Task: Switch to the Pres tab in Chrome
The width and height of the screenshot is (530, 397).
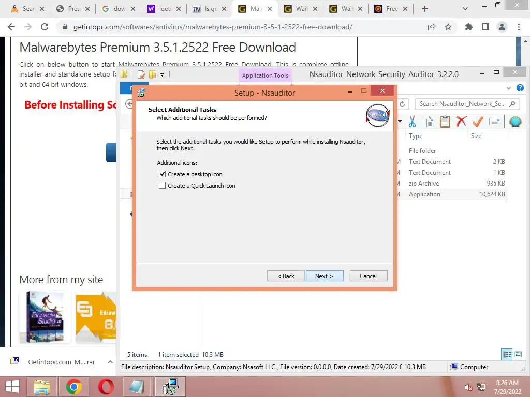Action: tap(72, 9)
